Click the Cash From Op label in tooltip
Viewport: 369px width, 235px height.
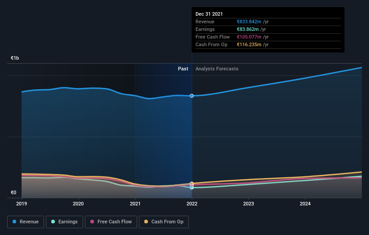point(211,44)
